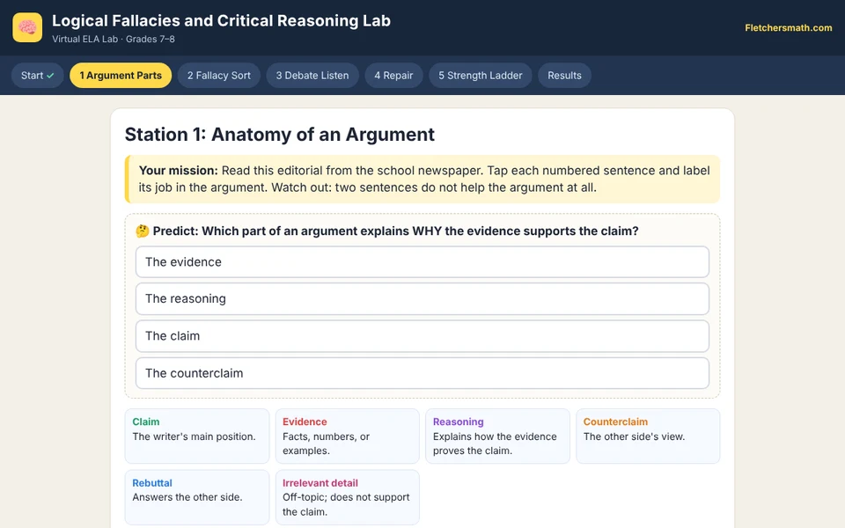This screenshot has height=528, width=845.
Task: Click the Evidence definition card
Action: click(x=348, y=436)
